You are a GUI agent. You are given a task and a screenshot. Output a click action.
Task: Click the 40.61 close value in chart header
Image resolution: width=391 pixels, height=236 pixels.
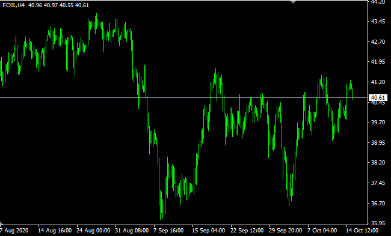[x=82, y=5]
